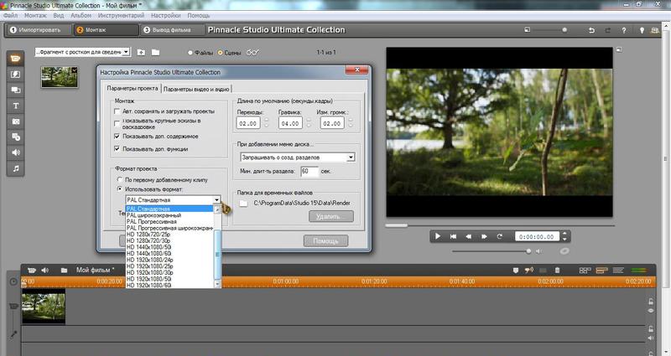The image size is (671, 356).
Task: Click the audio scrubbing icon on timeline toolbar
Action: tap(529, 270)
